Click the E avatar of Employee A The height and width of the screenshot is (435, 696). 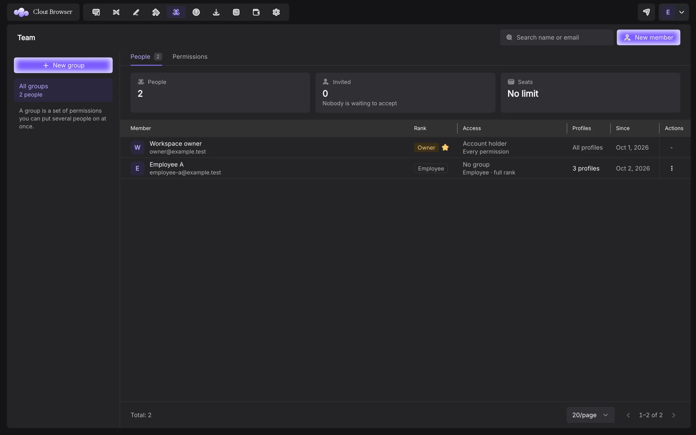click(137, 168)
